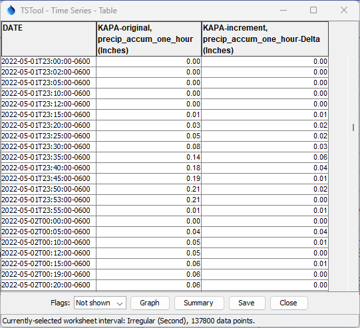This screenshot has width=360, height=328.
Task: Select date cell 2022-05-02T00:05:00-0600
Action: tap(49, 232)
